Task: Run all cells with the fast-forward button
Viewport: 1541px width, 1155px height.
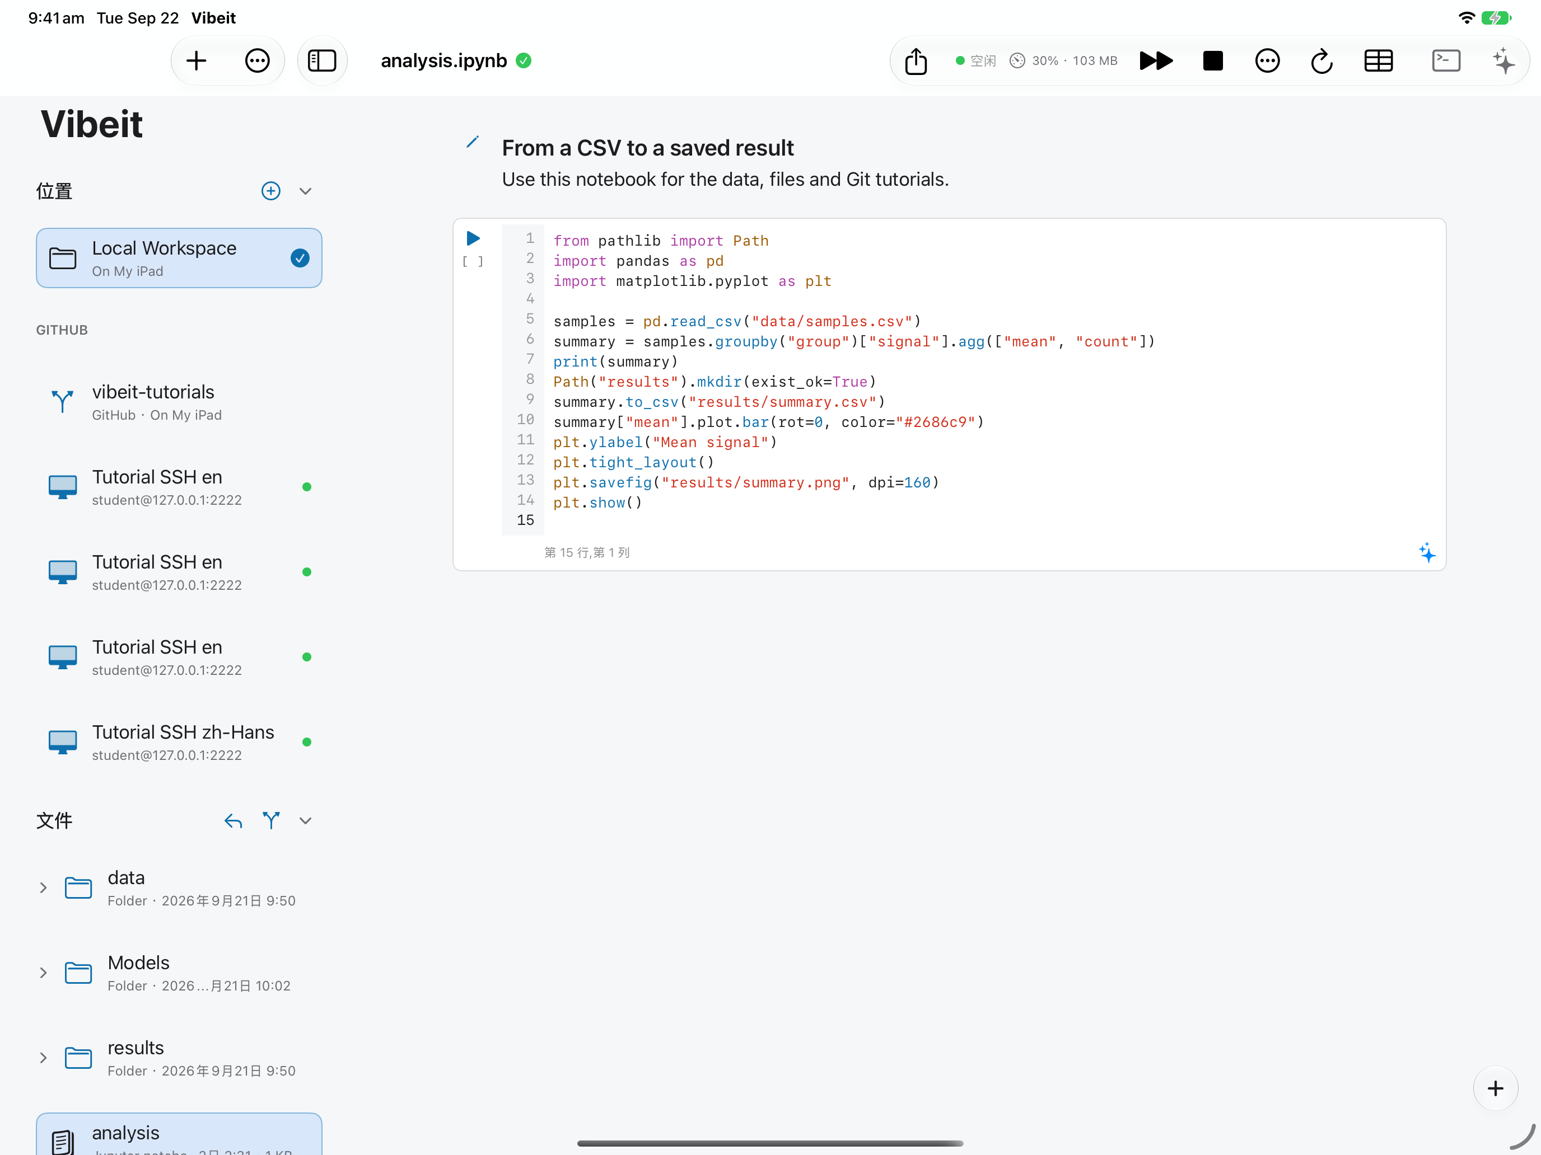Action: 1156,60
